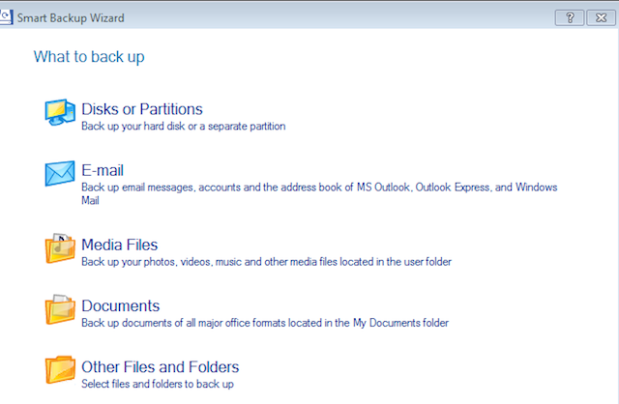Click the E-mail envelope icon
Screen dimensions: 619x404
tap(60, 173)
